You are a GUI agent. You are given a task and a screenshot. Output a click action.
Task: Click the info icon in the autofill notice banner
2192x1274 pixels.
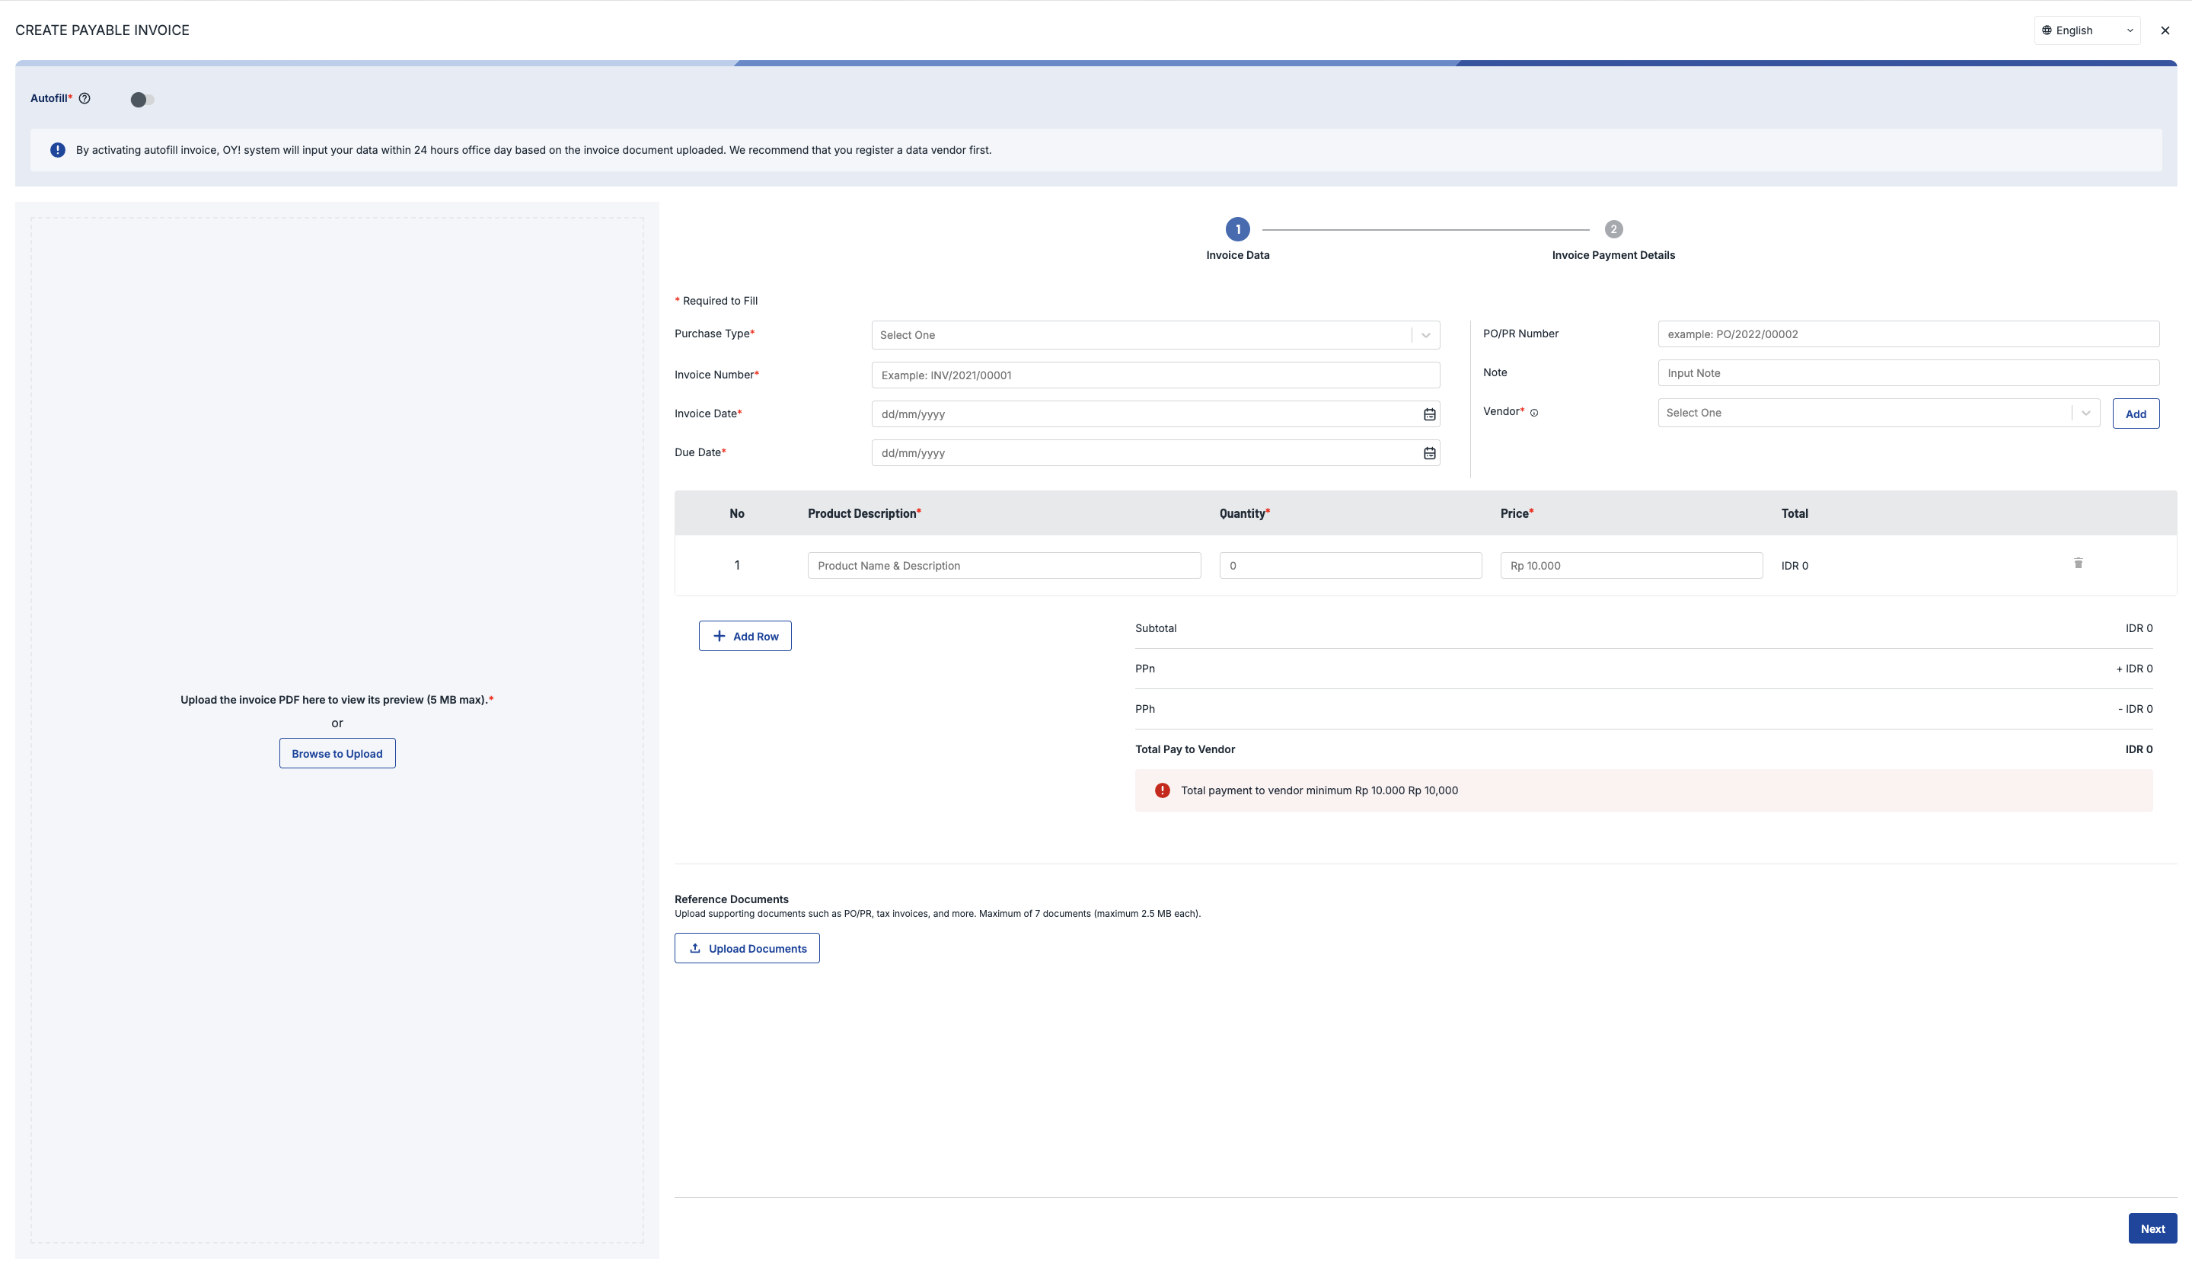coord(56,150)
